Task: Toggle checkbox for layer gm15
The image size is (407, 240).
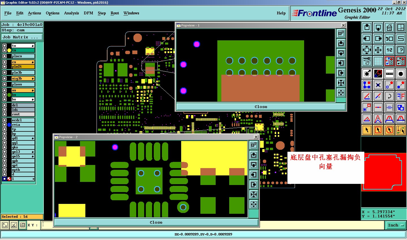Action: 5,156
